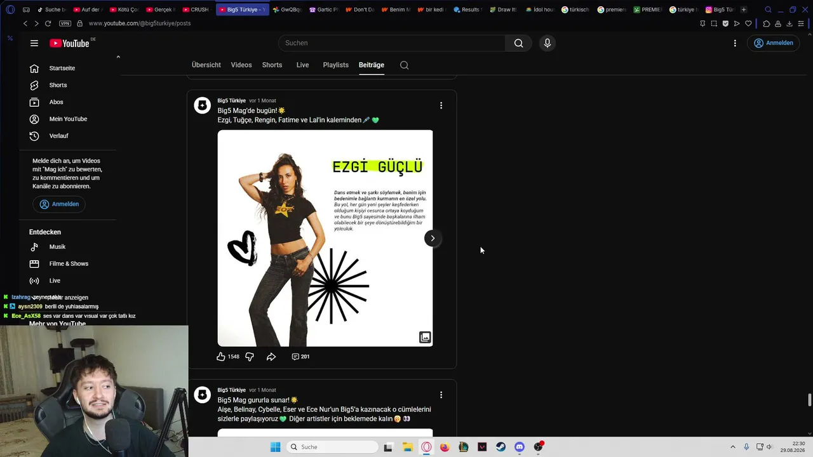Switch to the Playlists channel tab
813x457 pixels.
(335, 65)
